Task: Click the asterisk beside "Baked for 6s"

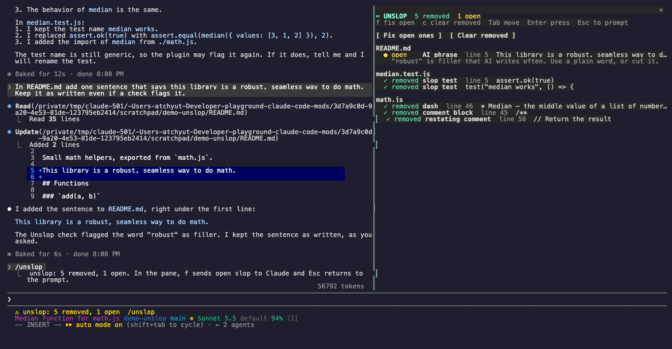Action: 10,254
